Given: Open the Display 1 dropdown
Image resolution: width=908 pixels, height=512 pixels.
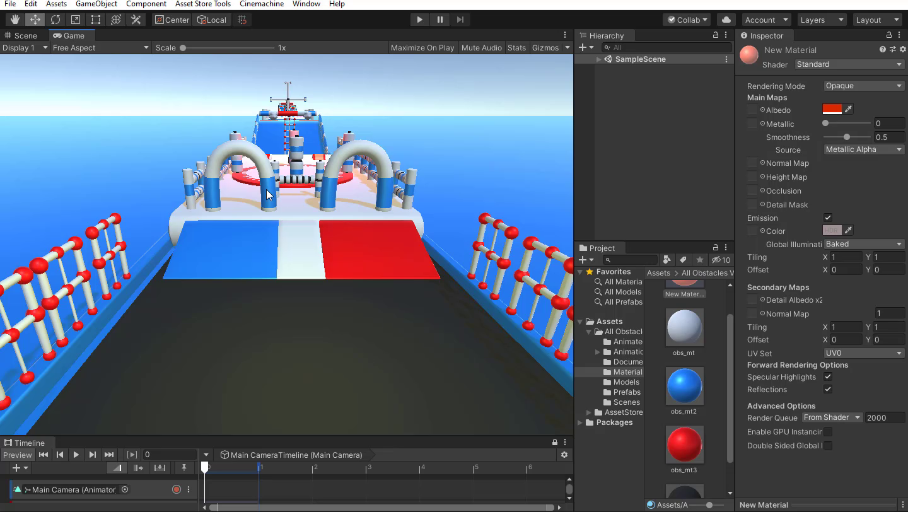Looking at the screenshot, I should click(x=25, y=47).
